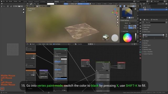Toggle render camera for the water vertex color
Viewport: 168px width, 94px height.
tap(163, 37)
